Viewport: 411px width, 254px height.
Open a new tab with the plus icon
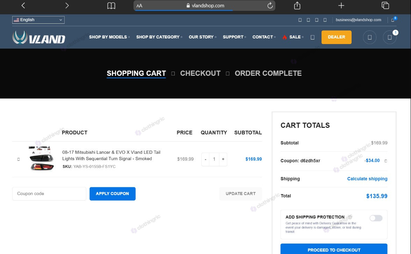[x=341, y=6]
